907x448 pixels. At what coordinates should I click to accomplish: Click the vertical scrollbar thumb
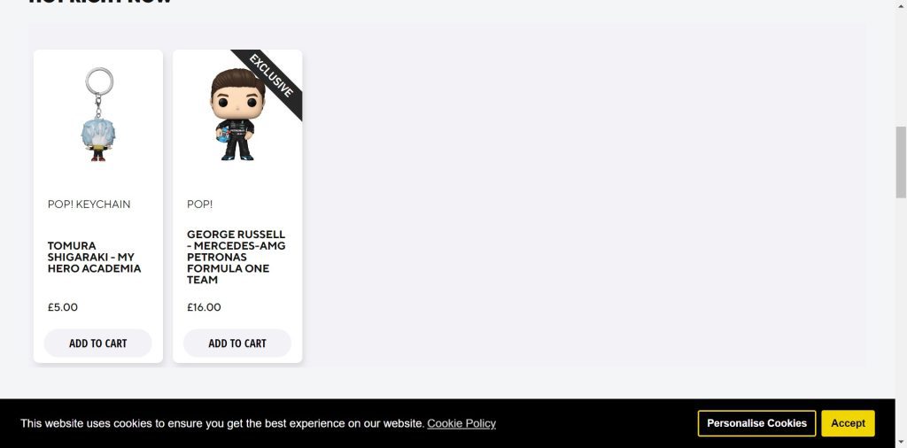click(901, 162)
